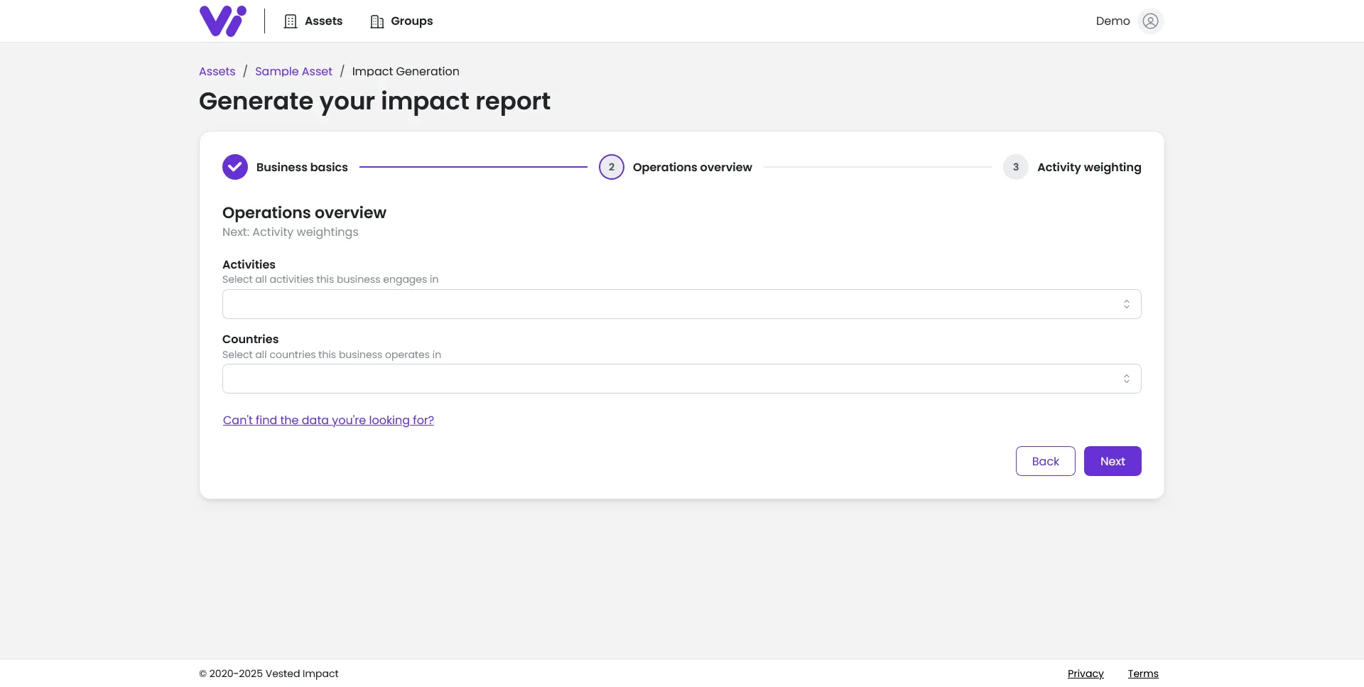Expand the Countries dropdown chevron
The height and width of the screenshot is (687, 1364).
click(1126, 378)
